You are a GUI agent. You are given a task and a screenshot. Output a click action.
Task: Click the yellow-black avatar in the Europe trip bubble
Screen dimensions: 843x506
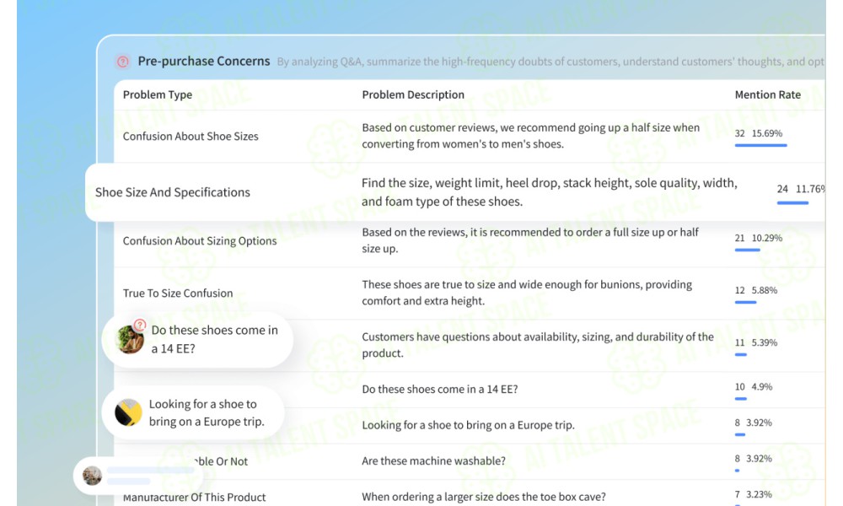coord(128,412)
